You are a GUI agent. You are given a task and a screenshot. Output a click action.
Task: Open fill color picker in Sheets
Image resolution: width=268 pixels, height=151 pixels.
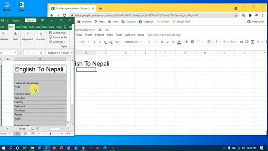pyautogui.click(x=187, y=42)
